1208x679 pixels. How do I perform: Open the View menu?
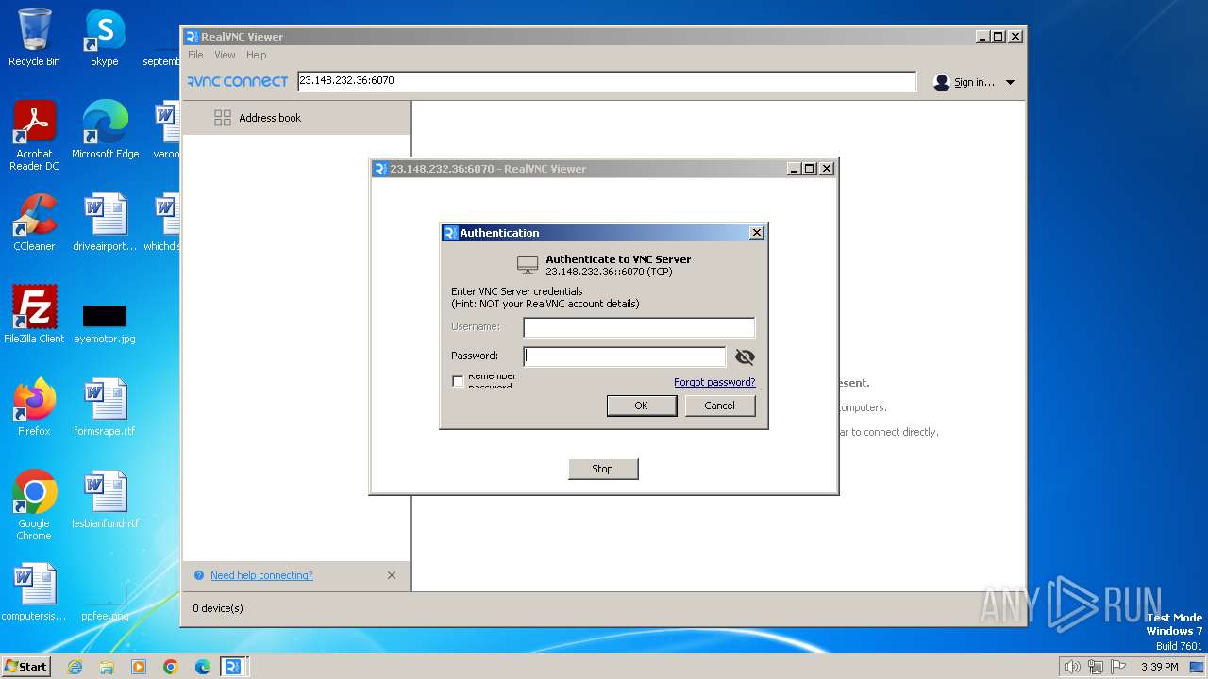225,55
